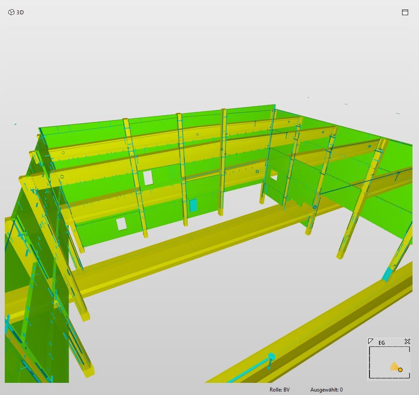The height and width of the screenshot is (395, 419).
Task: Click the orange camera marker in the minimap
Action: (400, 370)
